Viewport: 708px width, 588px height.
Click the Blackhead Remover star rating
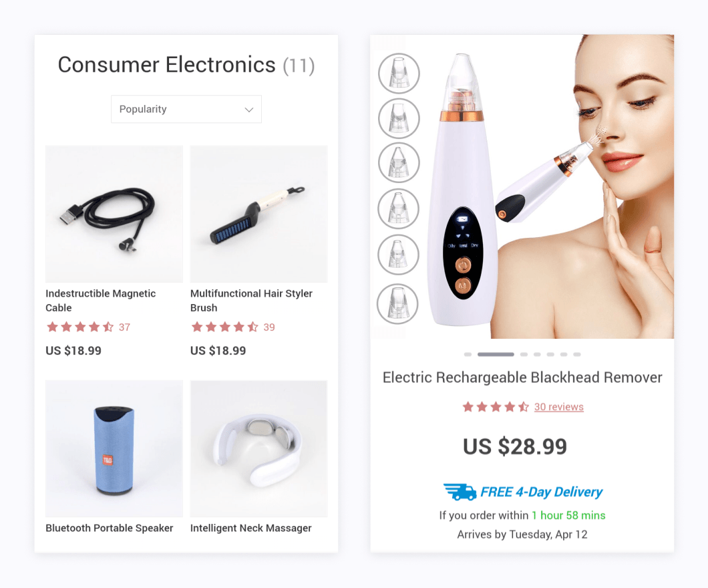tap(496, 407)
